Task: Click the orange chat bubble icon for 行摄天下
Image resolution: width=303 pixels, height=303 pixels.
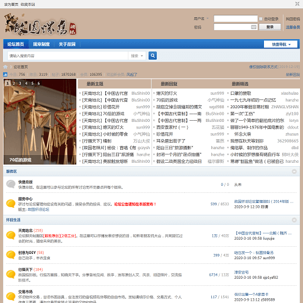Action: (11, 274)
